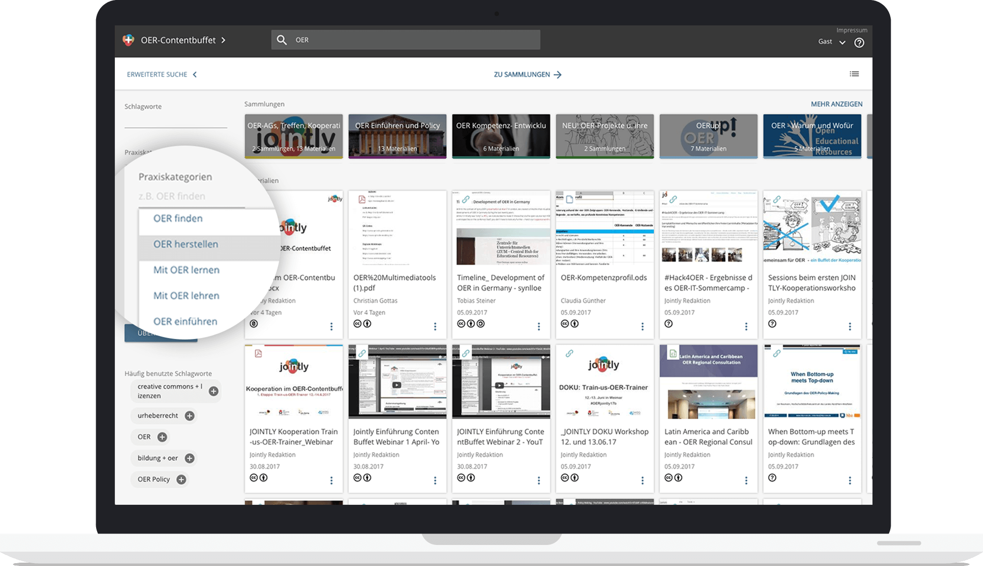Image resolution: width=983 pixels, height=566 pixels.
Task: Open options menu for OER-Kompetenzprofil.ods card
Action: [x=642, y=327]
